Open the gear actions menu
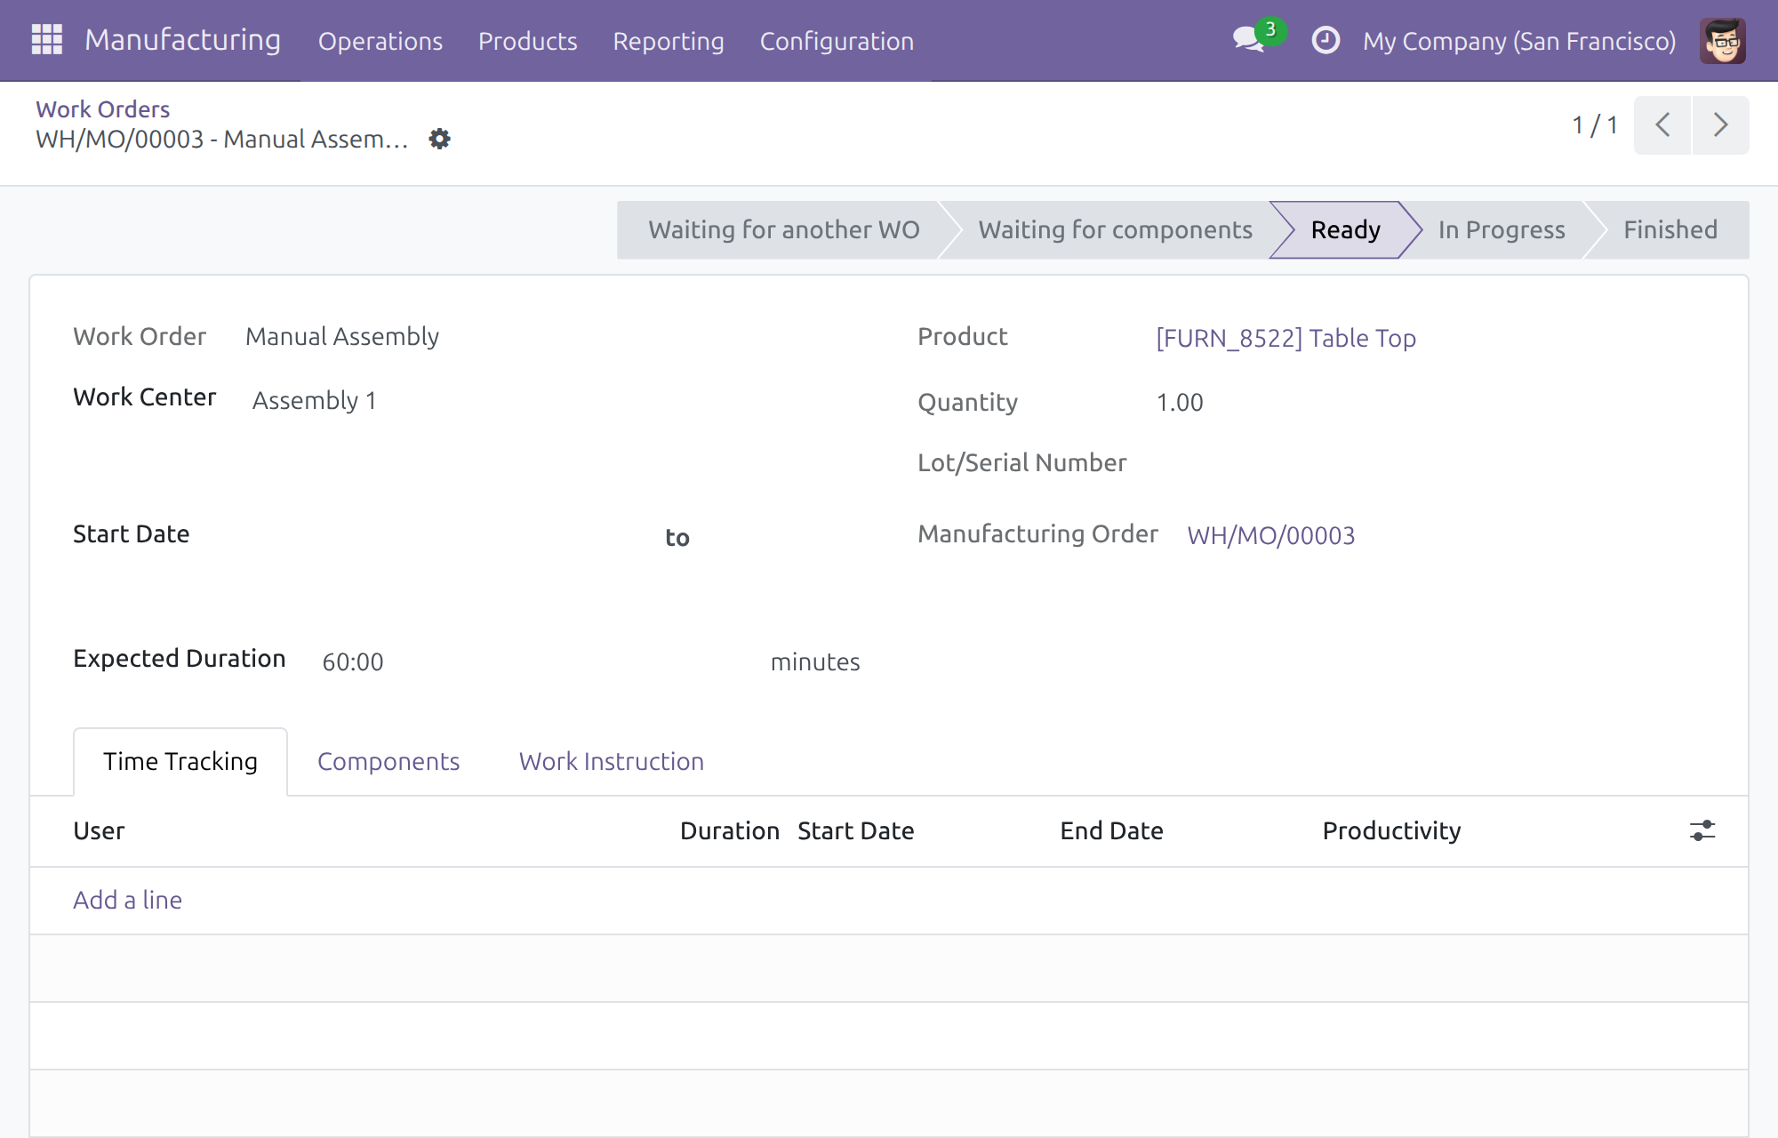 coord(439,139)
